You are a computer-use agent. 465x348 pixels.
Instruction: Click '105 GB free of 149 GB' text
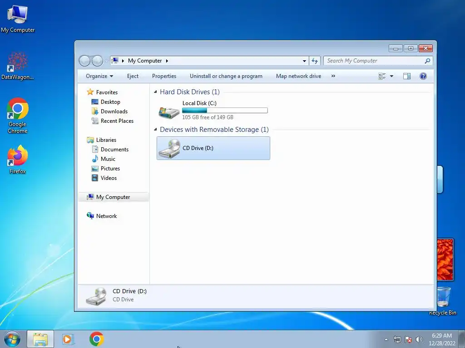coord(208,117)
